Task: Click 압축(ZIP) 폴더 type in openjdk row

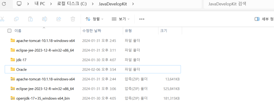Action: 136,98
